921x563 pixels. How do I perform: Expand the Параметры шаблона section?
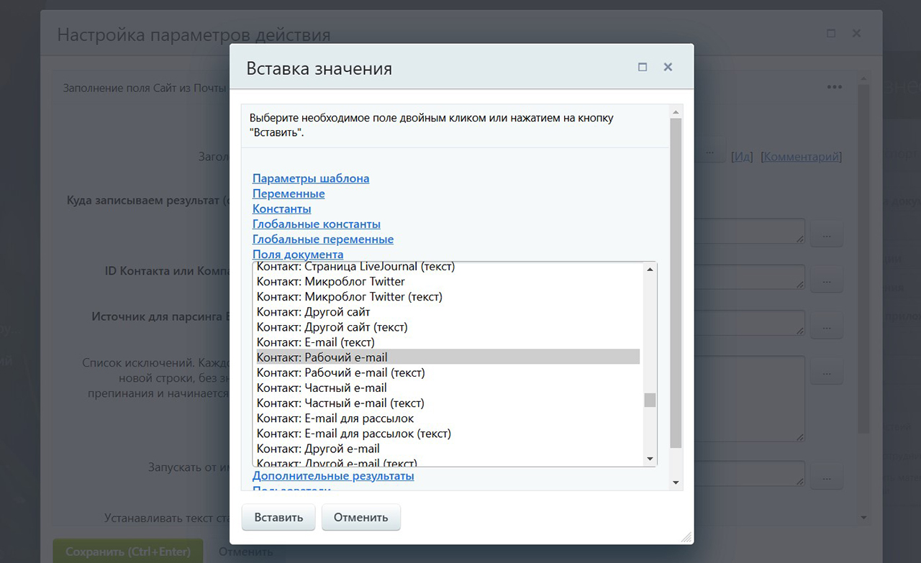[311, 178]
